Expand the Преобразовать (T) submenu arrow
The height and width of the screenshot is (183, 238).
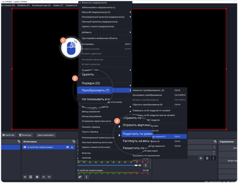pos(130,90)
